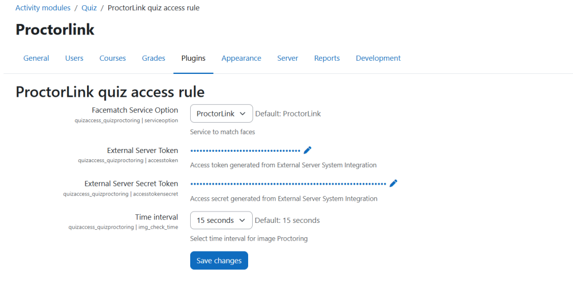Open the Users tab

click(74, 58)
